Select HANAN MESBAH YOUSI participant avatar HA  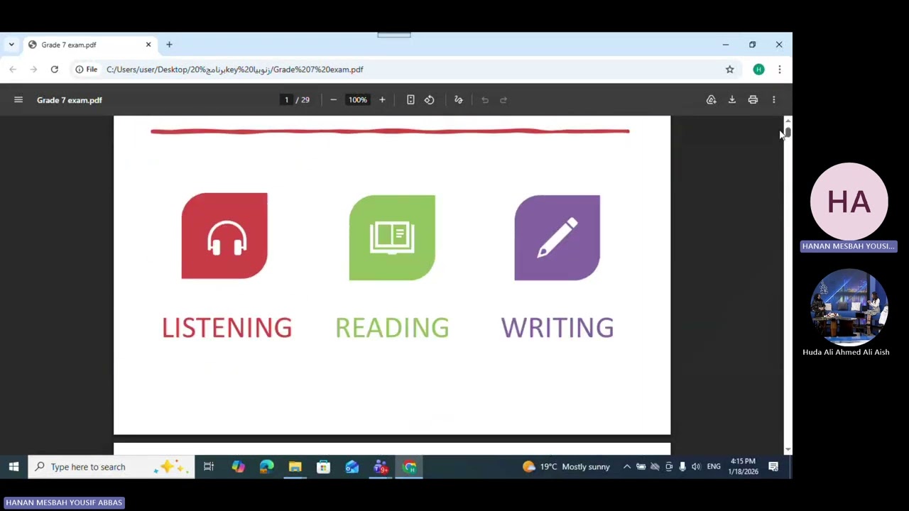pyautogui.click(x=849, y=202)
